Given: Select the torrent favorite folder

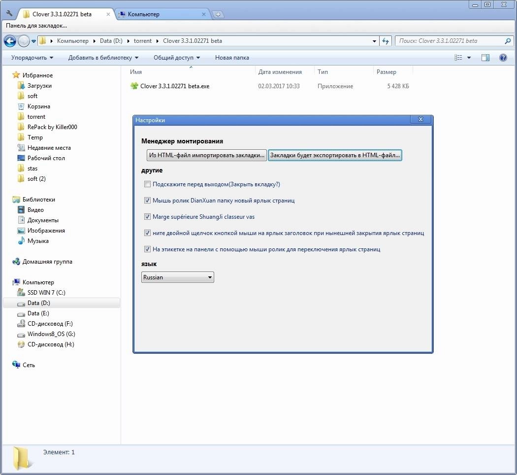Looking at the screenshot, I should coord(36,117).
